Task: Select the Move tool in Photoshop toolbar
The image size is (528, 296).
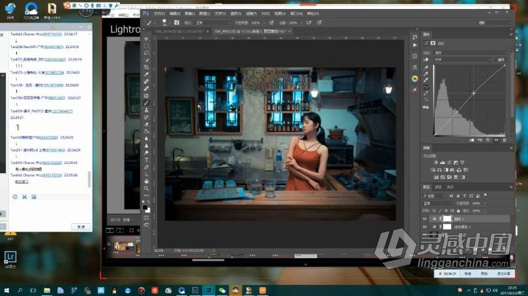Action: point(146,38)
